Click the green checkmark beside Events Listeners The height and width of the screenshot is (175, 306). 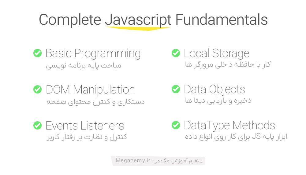pyautogui.click(x=37, y=125)
